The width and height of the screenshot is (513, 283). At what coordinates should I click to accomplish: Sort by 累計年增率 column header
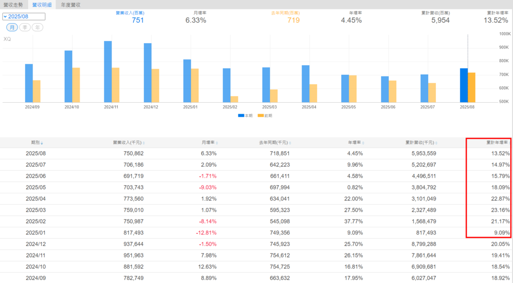click(498, 143)
